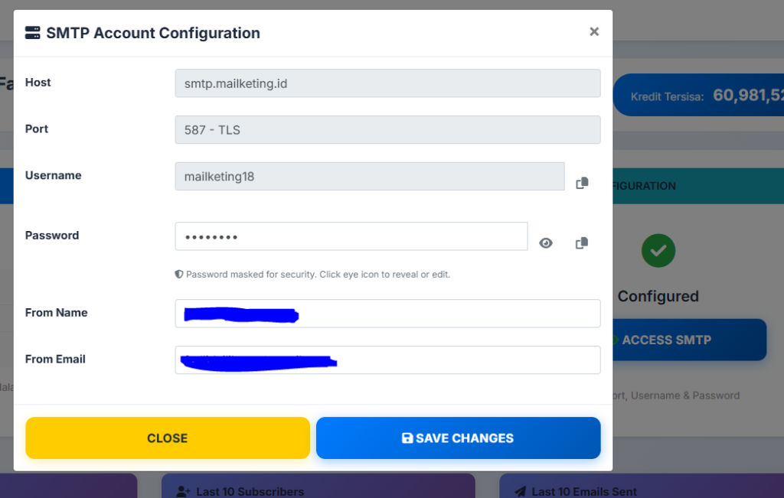The image size is (784, 498).
Task: Click the Host field showing smtp.mailketing.id
Action: point(387,83)
